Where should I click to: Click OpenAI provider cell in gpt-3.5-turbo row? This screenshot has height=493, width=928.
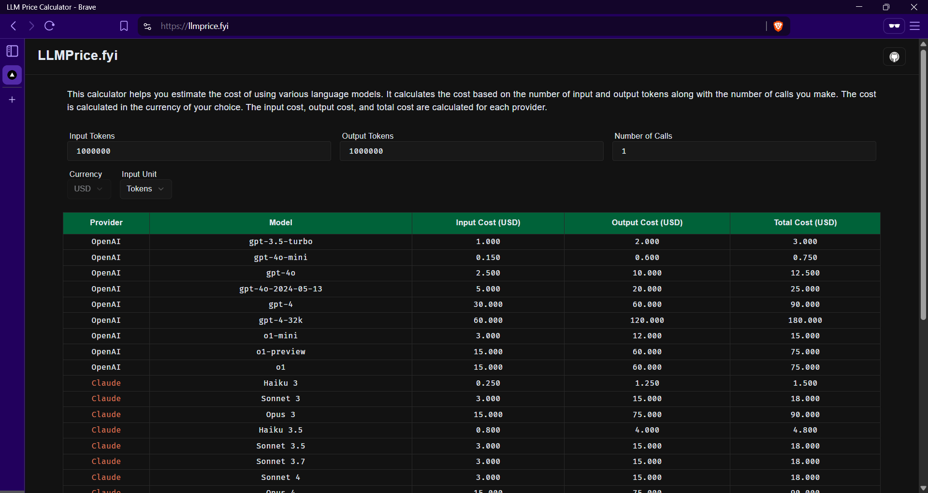tap(106, 242)
